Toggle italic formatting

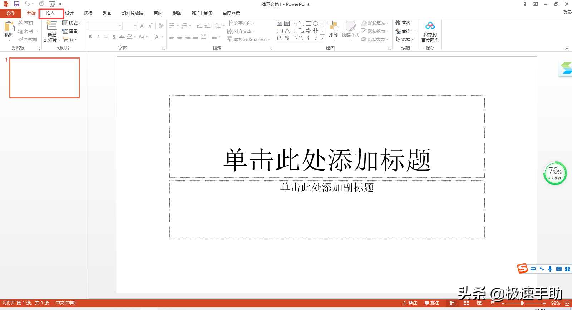point(98,37)
